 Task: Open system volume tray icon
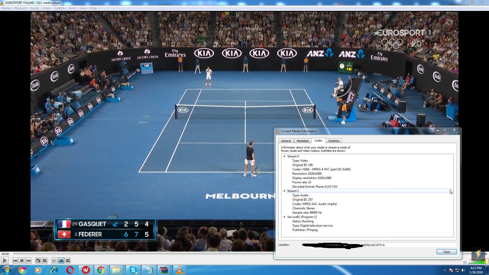463,270
